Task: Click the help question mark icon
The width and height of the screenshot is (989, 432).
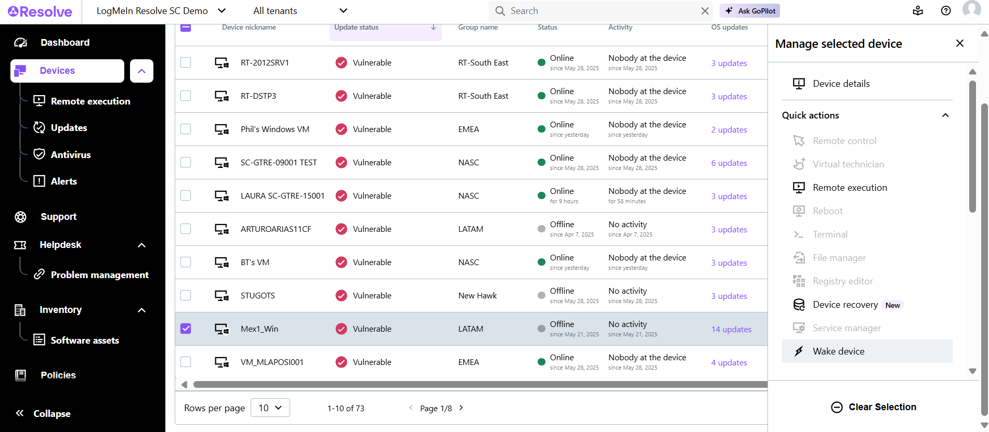Action: pyautogui.click(x=946, y=11)
